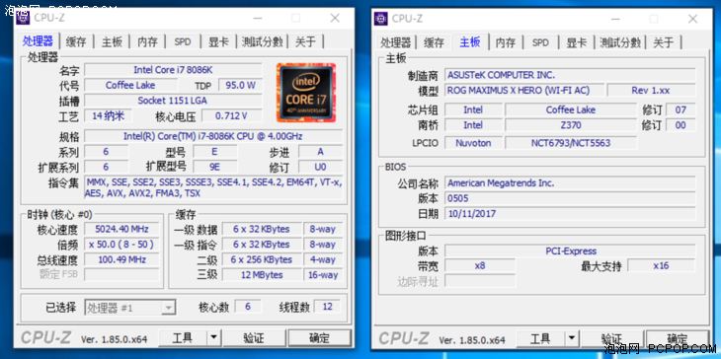Open the 内存 tab in the right window
721x359 pixels.
click(506, 42)
